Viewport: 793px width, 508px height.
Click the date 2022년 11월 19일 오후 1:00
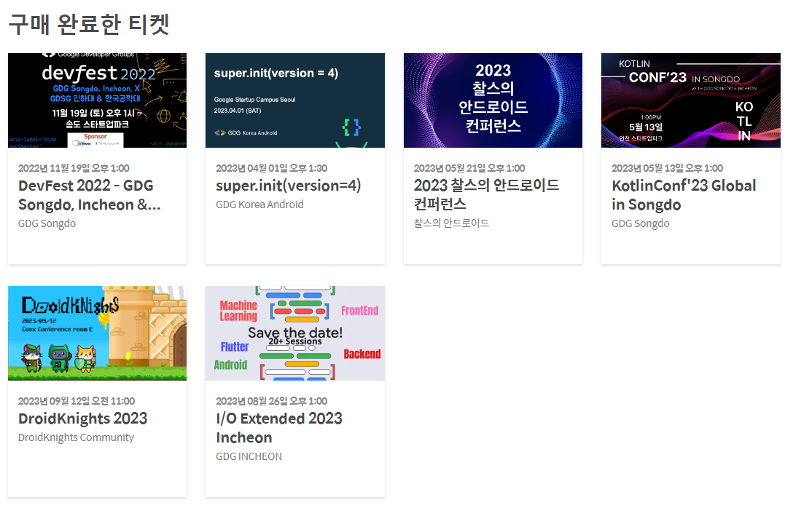pos(74,168)
